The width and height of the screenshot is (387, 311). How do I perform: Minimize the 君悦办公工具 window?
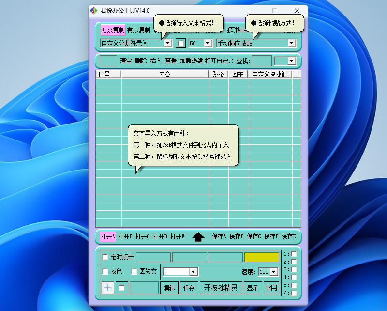coord(253,11)
